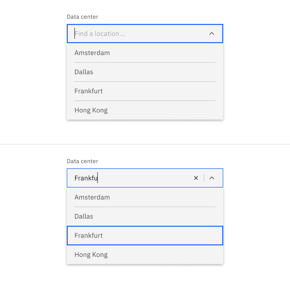The width and height of the screenshot is (290, 288).
Task: Select Frankfurt from the top location list
Action: coord(89,91)
